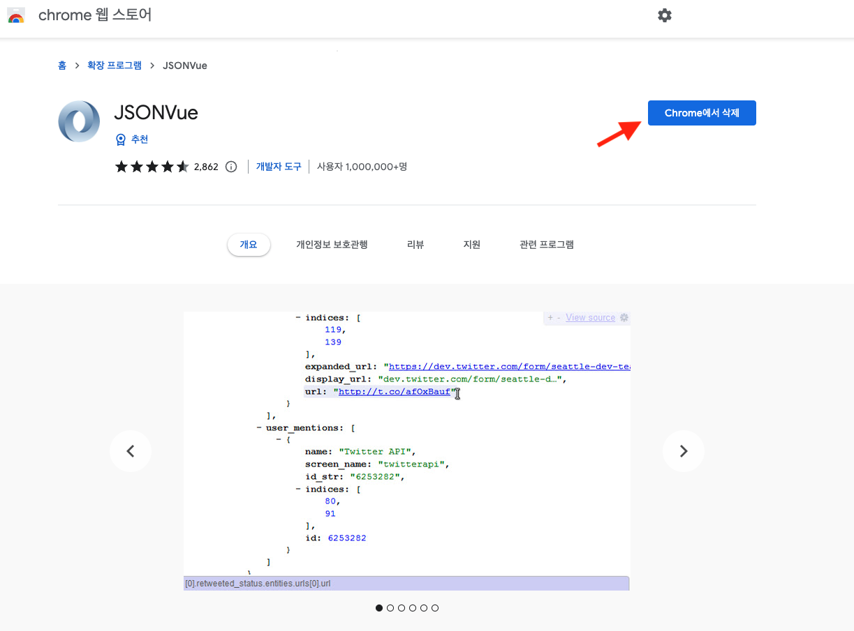
Task: Click the Chrome Web Store rainbow logo
Action: point(16,15)
